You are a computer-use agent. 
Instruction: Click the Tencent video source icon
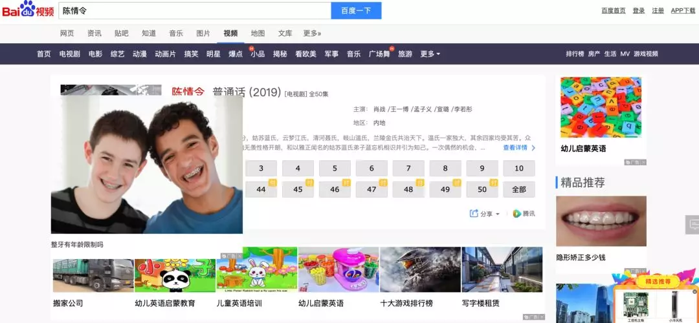(516, 214)
